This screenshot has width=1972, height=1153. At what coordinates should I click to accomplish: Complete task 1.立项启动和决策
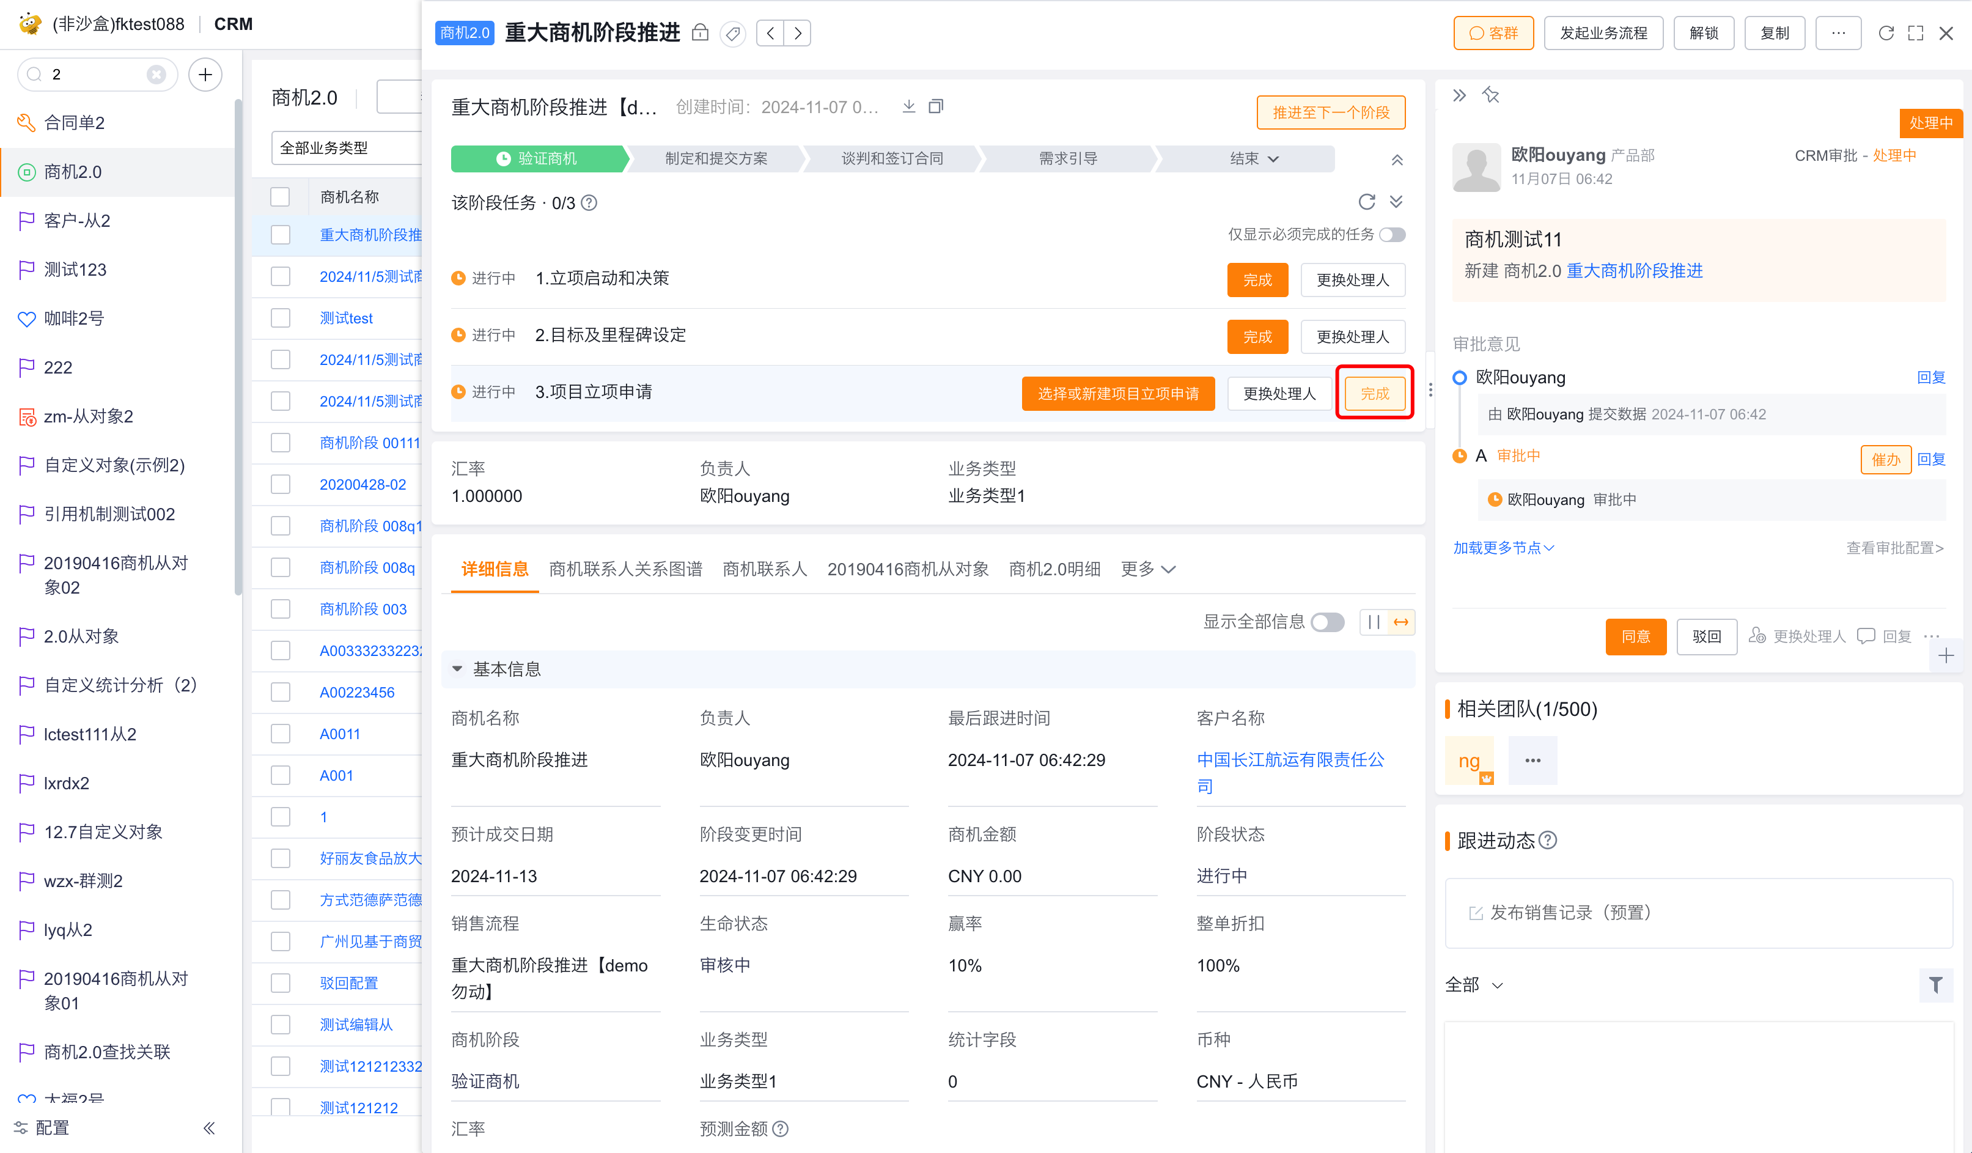pyautogui.click(x=1257, y=280)
